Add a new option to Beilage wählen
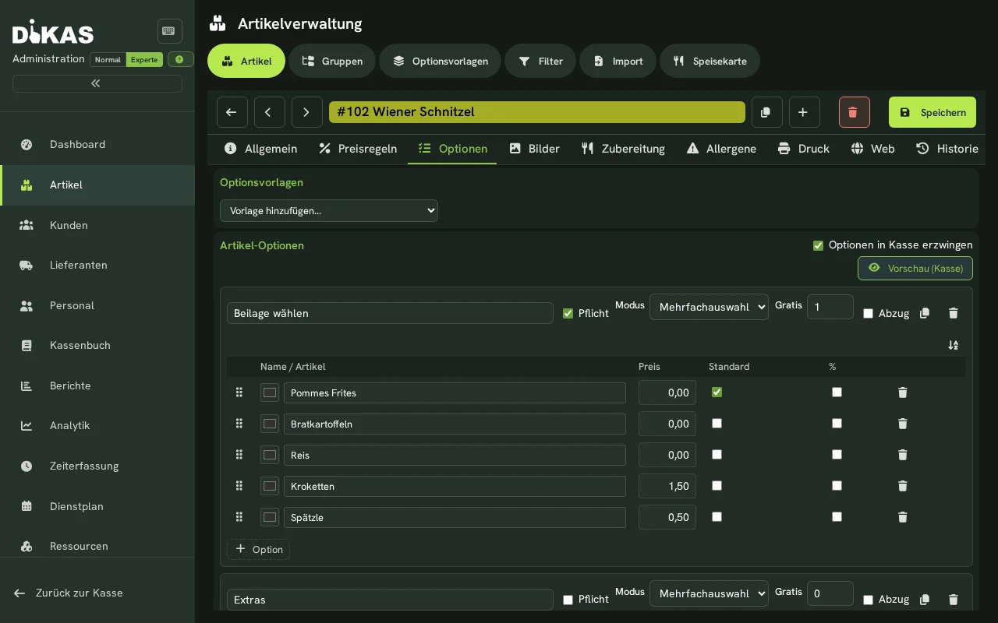Screen dimensions: 998x623 pyautogui.click(x=258, y=549)
